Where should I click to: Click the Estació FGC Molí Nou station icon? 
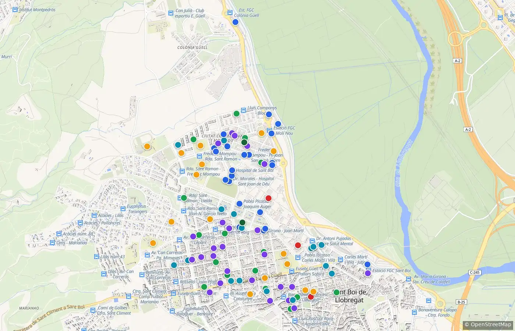pos(270,130)
